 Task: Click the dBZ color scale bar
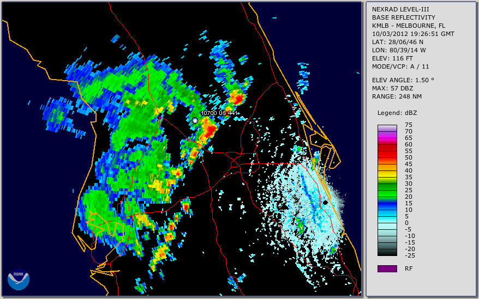[x=387, y=190]
